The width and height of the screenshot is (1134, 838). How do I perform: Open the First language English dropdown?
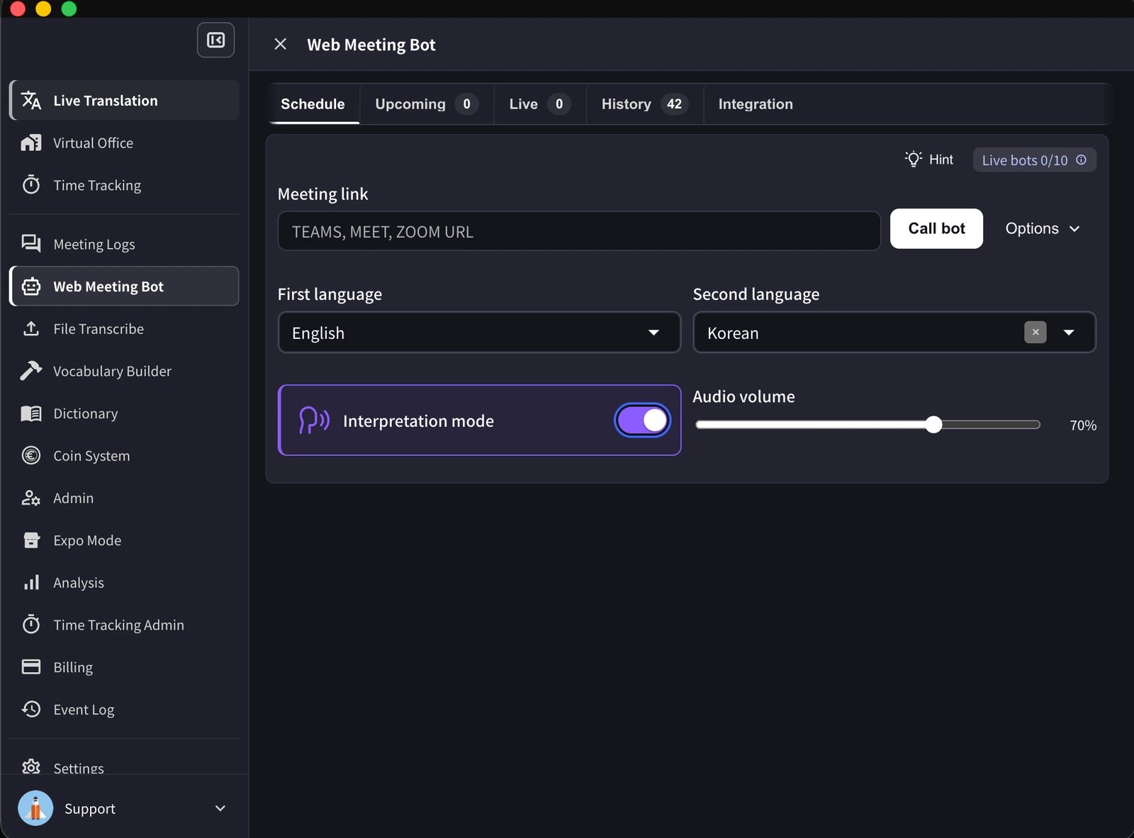479,333
